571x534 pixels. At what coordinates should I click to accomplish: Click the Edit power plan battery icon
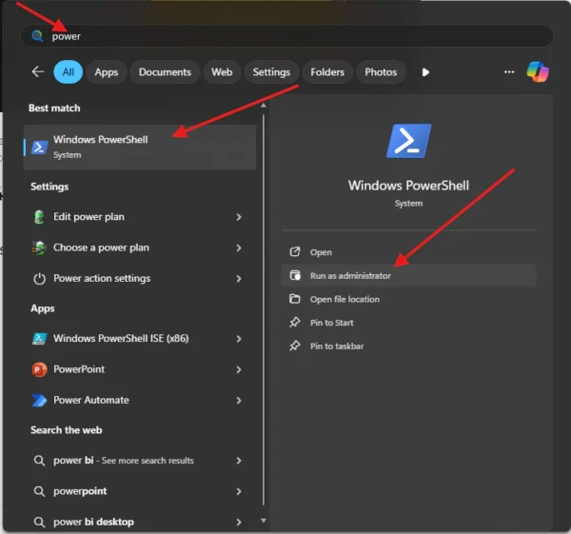[39, 217]
